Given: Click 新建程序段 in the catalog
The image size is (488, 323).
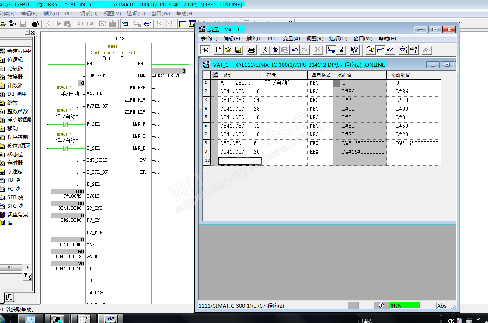Looking at the screenshot, I should [19, 51].
